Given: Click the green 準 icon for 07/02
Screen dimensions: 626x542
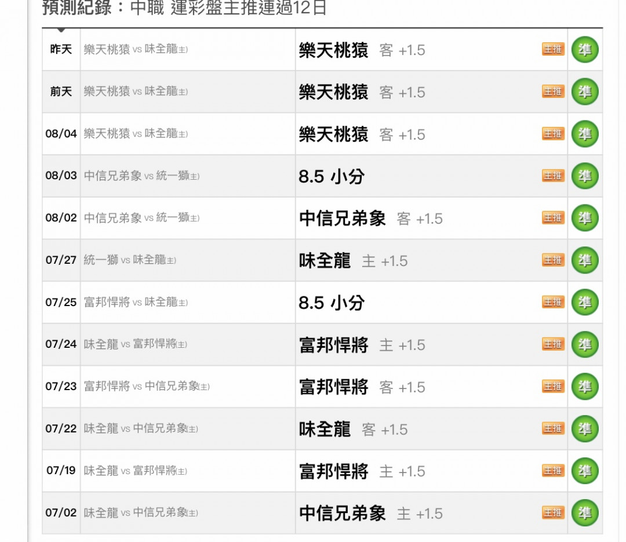Looking at the screenshot, I should tap(585, 513).
